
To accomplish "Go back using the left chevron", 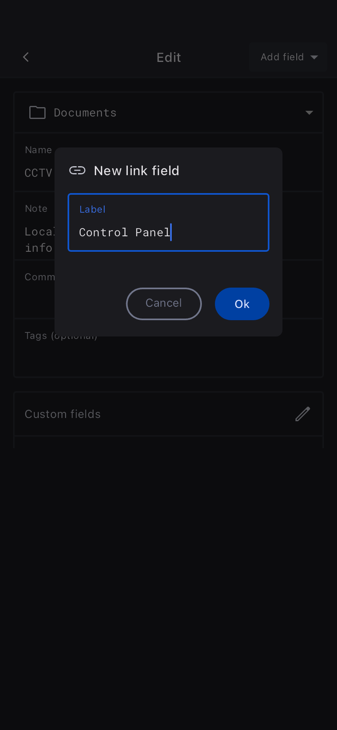I will (26, 57).
